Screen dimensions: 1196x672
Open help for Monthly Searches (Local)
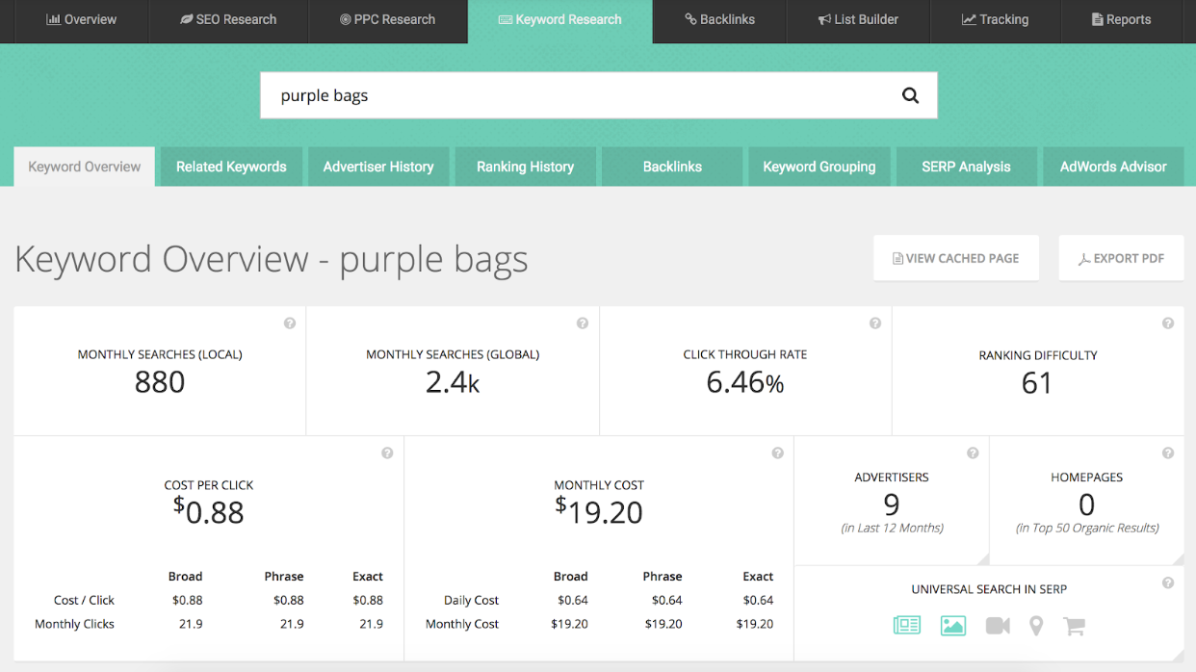click(x=290, y=323)
